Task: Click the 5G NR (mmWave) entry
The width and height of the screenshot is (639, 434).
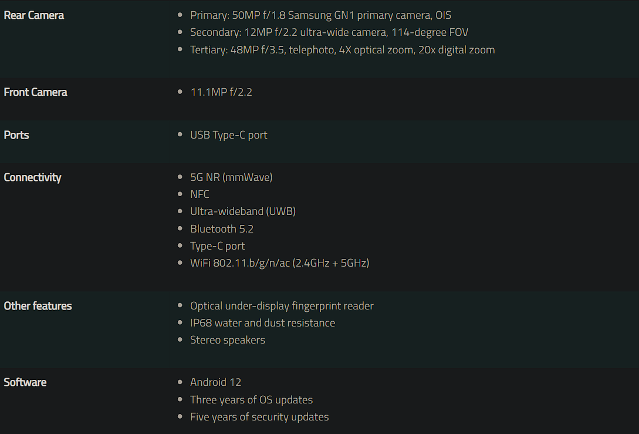Action: (x=231, y=177)
